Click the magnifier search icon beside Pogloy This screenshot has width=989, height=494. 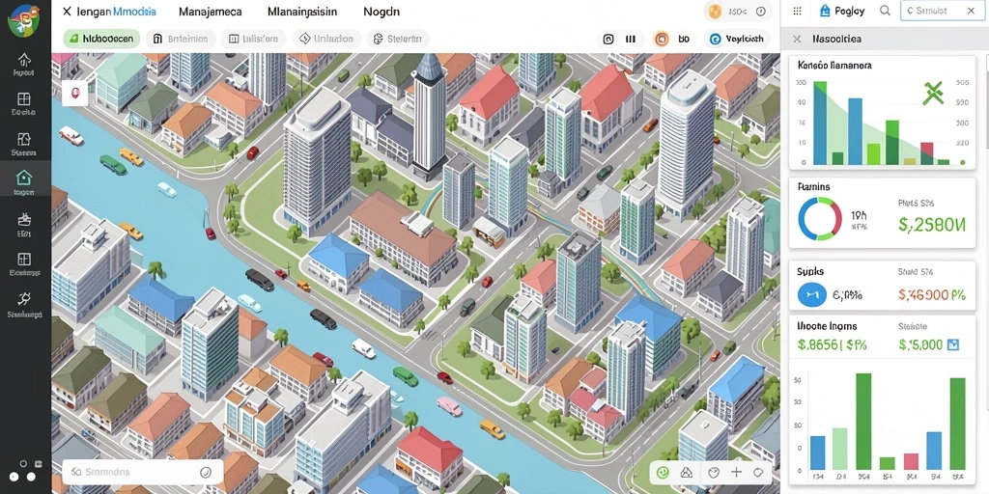point(885,11)
